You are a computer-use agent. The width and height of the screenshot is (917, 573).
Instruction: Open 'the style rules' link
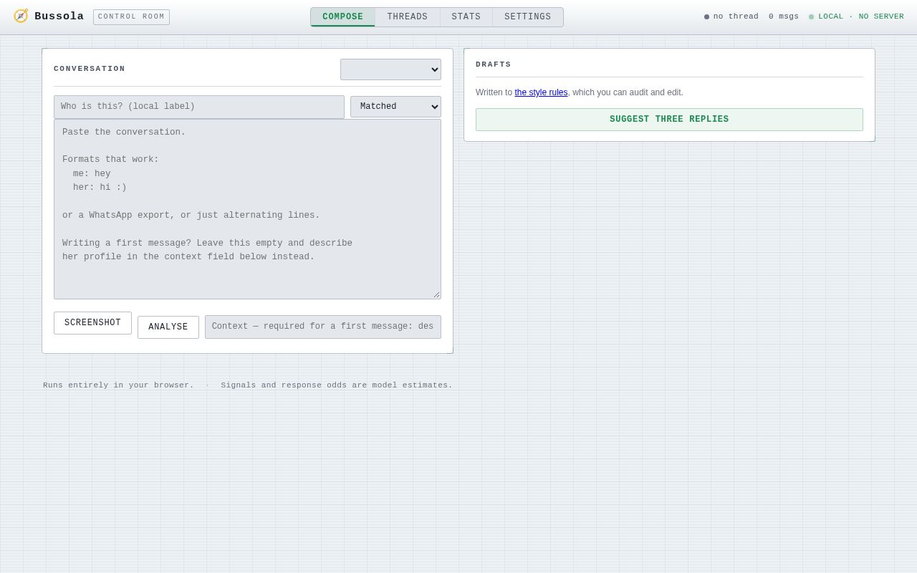[x=541, y=92]
